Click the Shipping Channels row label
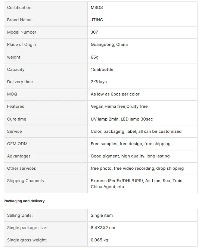The height and width of the screenshot is (250, 205). click(x=25, y=181)
